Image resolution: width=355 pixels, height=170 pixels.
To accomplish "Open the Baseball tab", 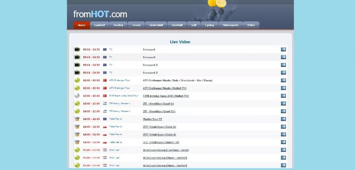I will (177, 25).
